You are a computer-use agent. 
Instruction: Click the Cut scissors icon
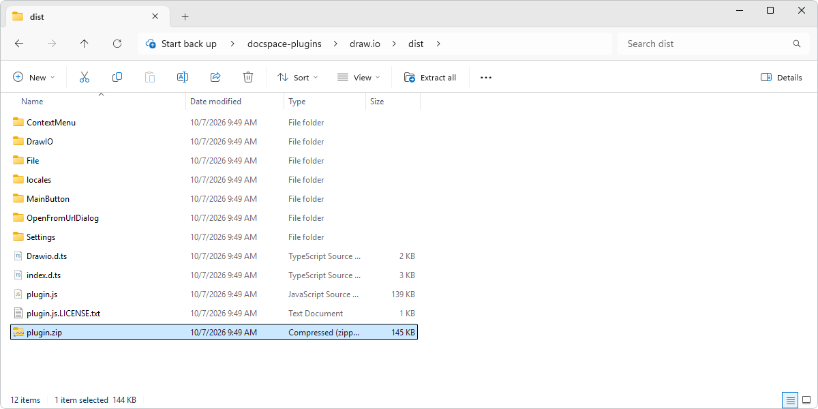pyautogui.click(x=85, y=78)
